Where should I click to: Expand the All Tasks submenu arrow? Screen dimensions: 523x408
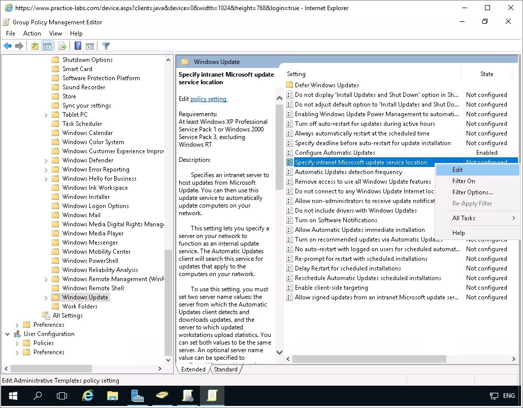514,218
